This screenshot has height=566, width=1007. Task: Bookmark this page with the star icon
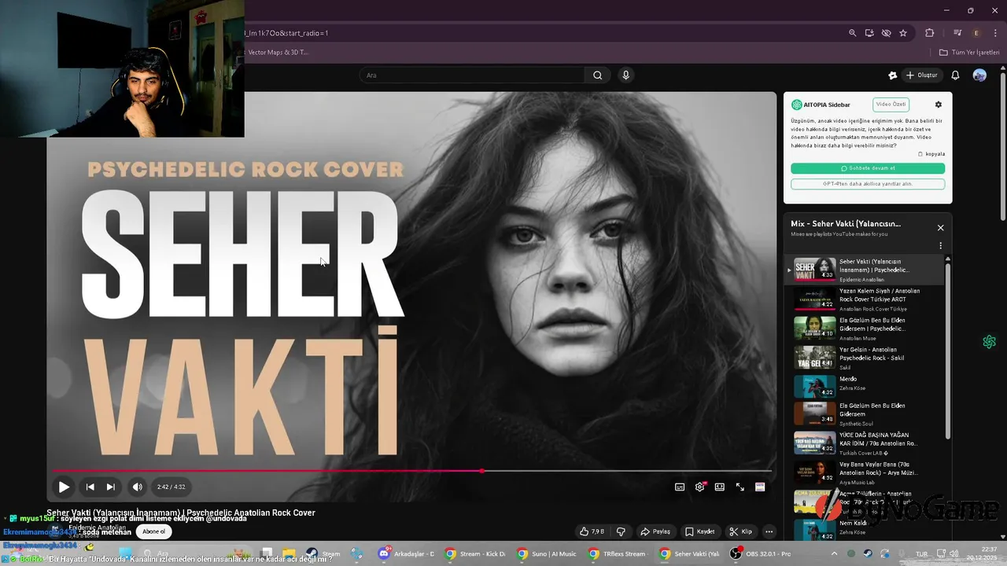coord(903,33)
